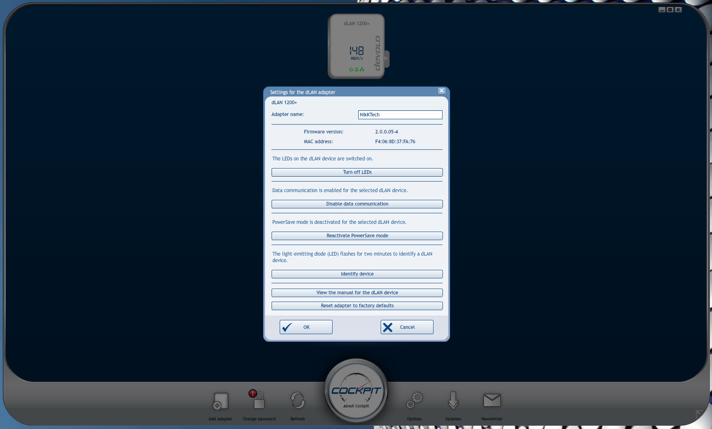
Task: Click the Options label
Action: [414, 419]
